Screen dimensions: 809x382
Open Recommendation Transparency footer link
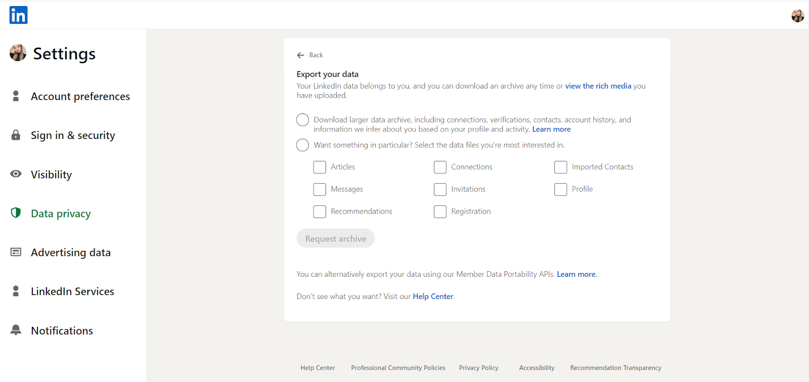[x=615, y=368]
